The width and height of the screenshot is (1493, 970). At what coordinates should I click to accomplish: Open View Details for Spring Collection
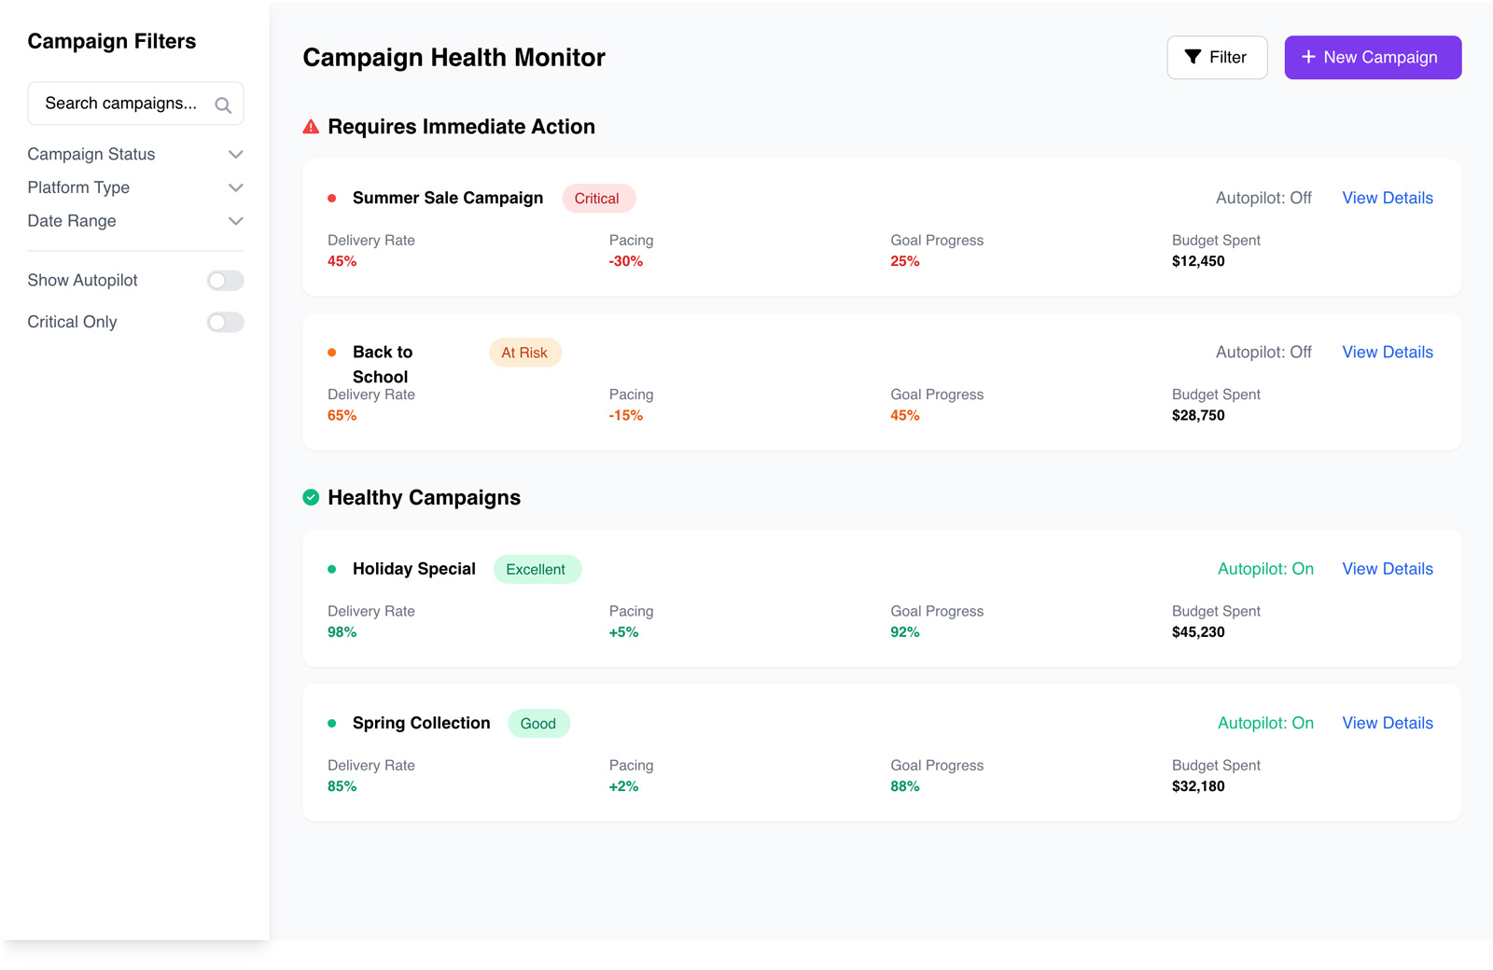point(1388,723)
